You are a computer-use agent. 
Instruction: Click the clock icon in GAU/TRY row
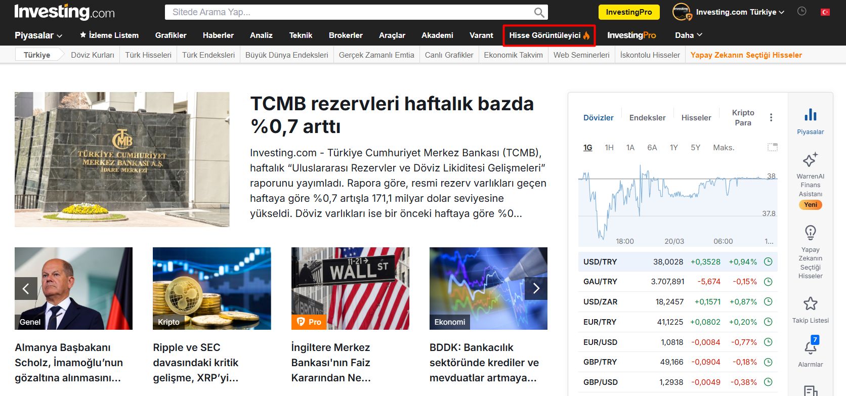coord(768,282)
